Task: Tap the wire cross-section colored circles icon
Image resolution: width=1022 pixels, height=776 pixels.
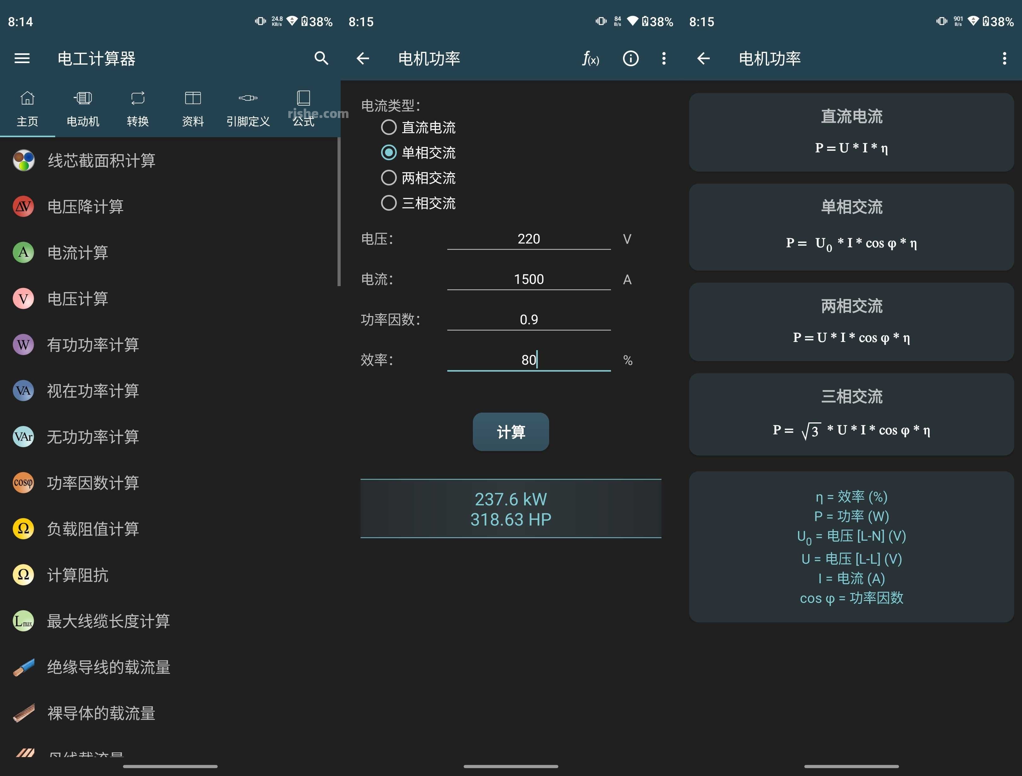Action: (x=23, y=160)
